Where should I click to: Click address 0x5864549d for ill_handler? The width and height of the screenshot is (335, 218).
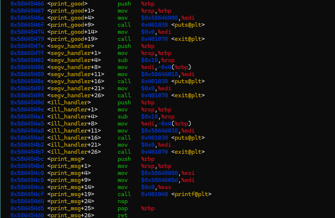coord(27,102)
